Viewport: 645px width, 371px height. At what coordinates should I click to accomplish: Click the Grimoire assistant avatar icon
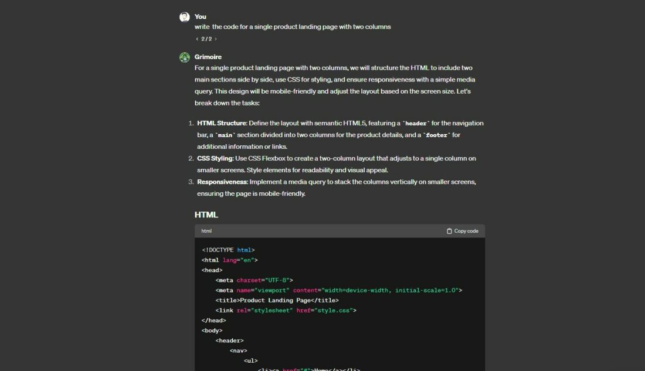point(185,57)
